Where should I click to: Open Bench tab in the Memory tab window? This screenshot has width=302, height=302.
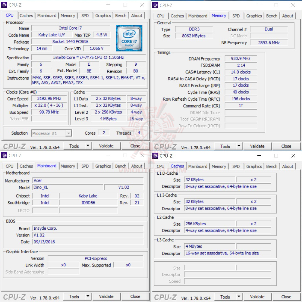click(272, 16)
